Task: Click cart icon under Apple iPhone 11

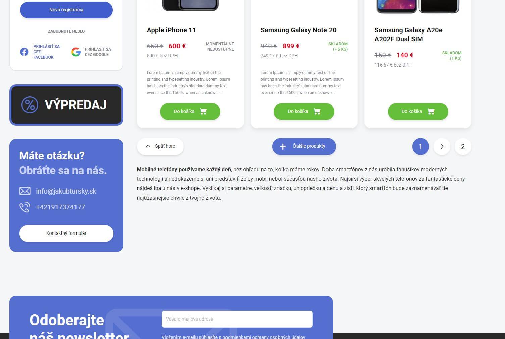Action: click(x=203, y=111)
